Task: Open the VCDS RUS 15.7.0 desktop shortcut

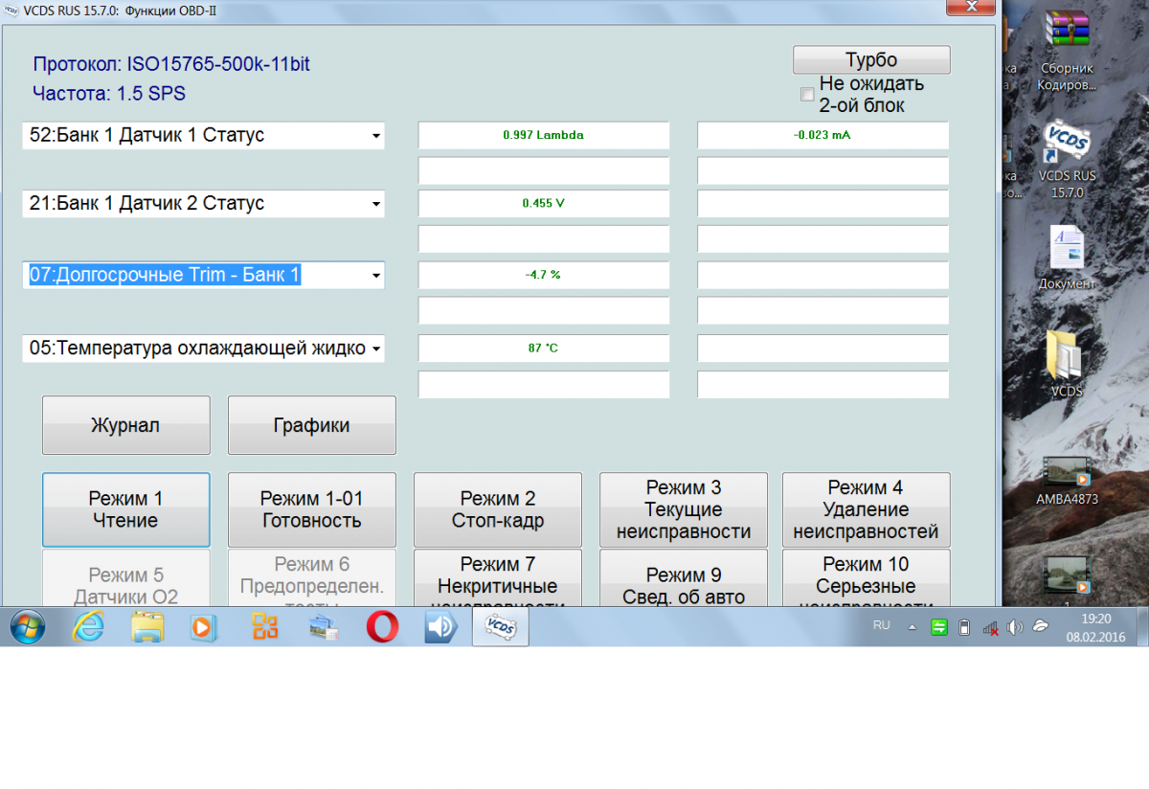Action: point(1067,158)
